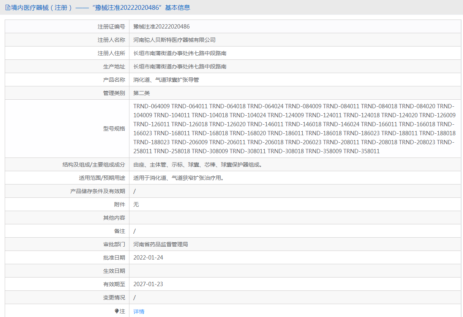
Task: Click the 注册人住所 address value
Action: (x=180, y=53)
